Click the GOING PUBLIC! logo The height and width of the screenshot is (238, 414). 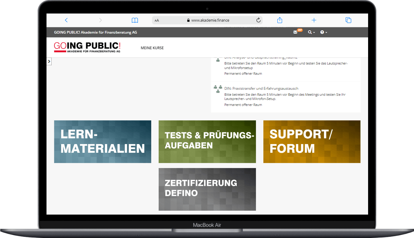click(87, 47)
